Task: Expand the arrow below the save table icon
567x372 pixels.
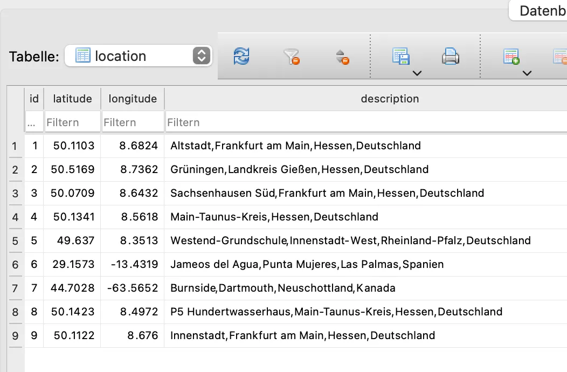Action: tap(417, 73)
